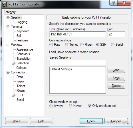
Task: Click the PuTTY icon in title bar
Action: click(x=5, y=4)
